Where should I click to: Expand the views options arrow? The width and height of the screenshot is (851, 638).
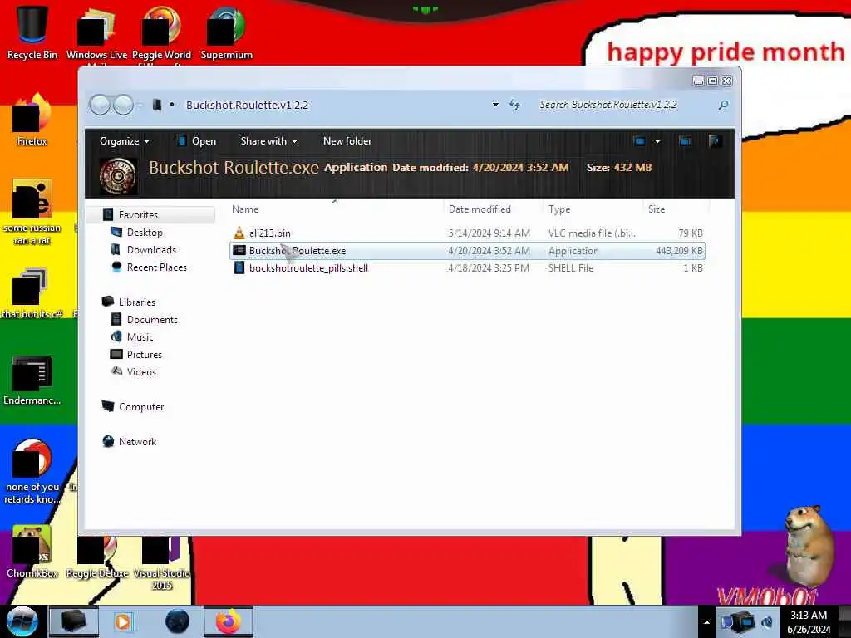pos(657,141)
